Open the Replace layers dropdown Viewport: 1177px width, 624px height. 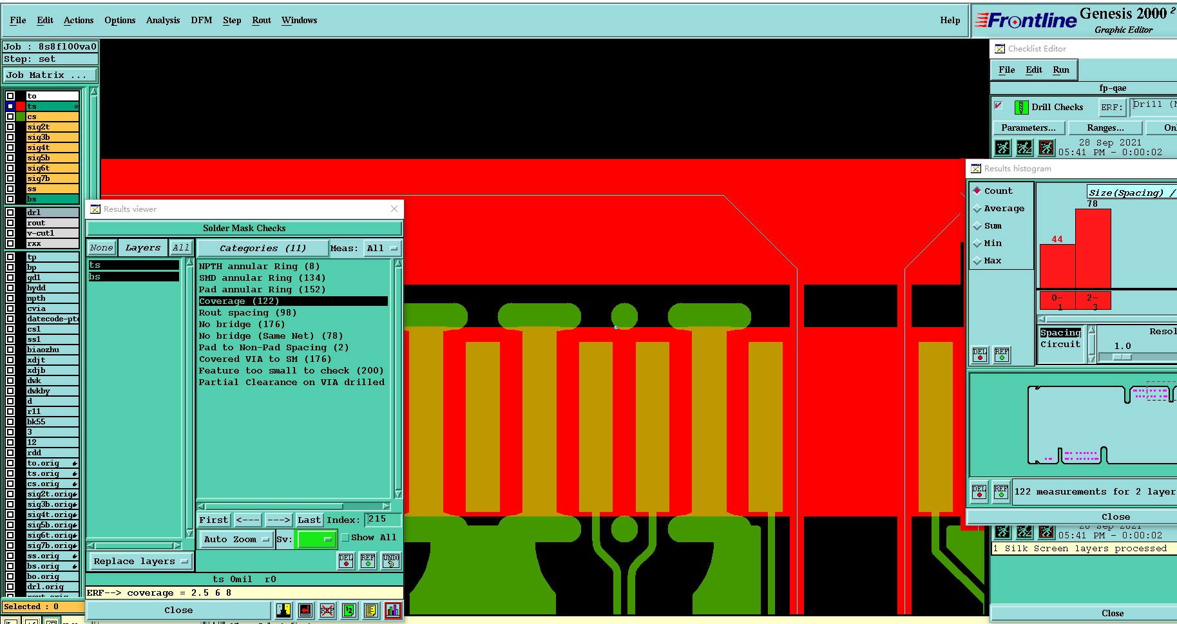[140, 562]
